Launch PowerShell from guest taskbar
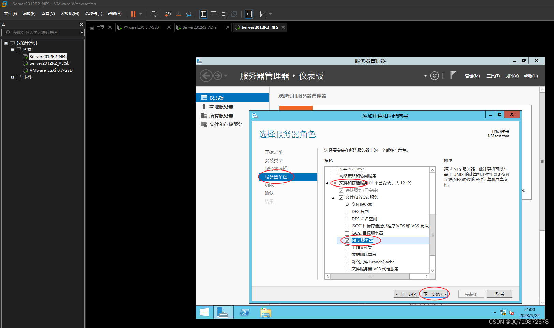 [245, 312]
